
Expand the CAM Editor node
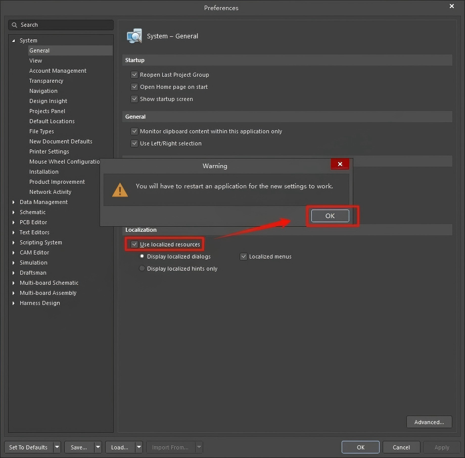pos(13,252)
